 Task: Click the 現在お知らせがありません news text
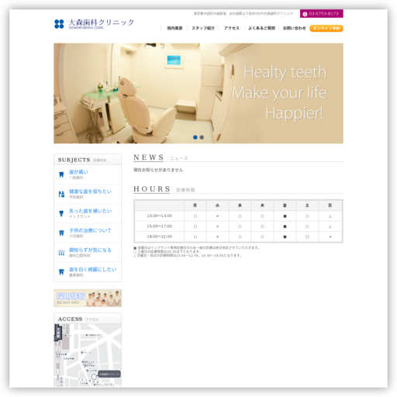158,170
